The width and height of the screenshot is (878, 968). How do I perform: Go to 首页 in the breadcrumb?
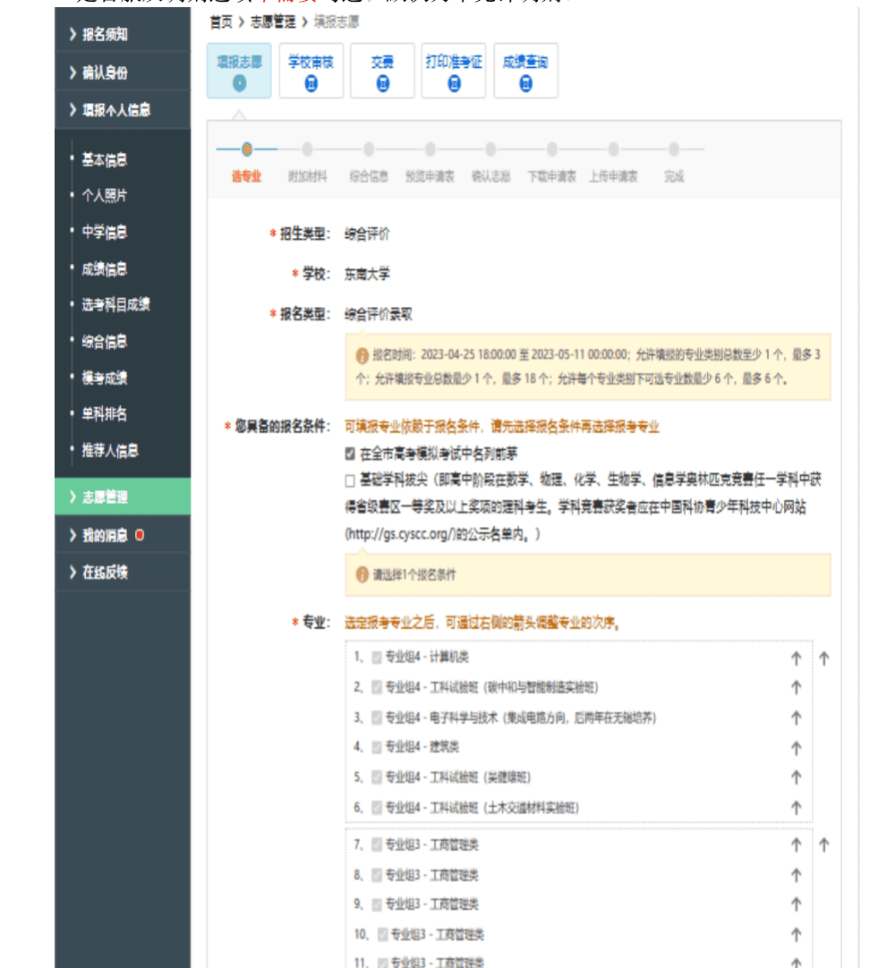point(221,22)
